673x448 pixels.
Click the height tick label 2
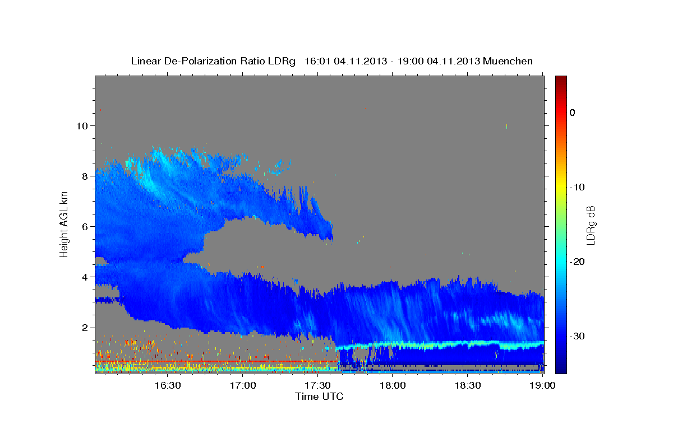(85, 328)
